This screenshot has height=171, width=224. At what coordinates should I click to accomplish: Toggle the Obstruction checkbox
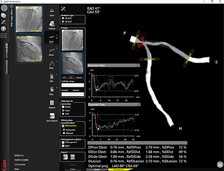pos(63,126)
